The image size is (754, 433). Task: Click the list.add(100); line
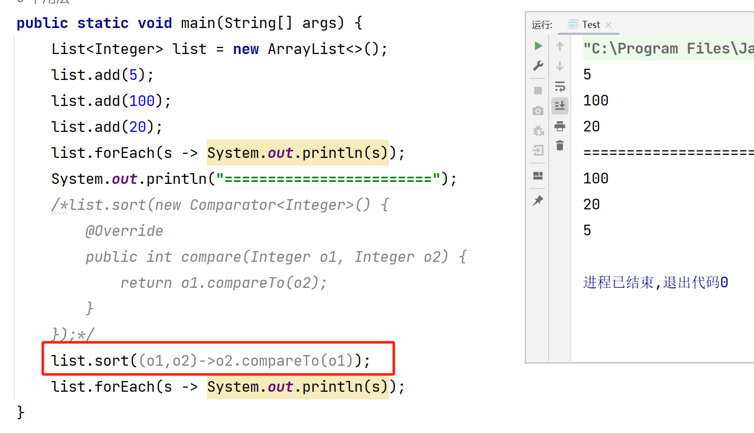(111, 101)
